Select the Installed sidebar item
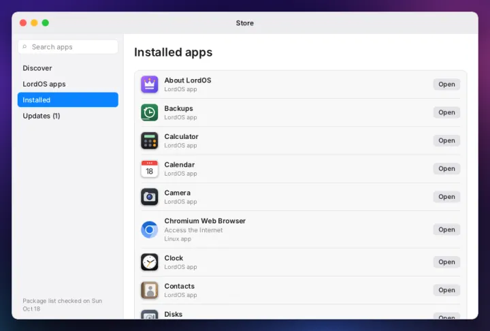 point(68,100)
